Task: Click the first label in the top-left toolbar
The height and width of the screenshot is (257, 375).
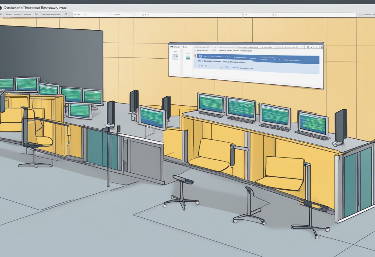Action: click(9, 14)
